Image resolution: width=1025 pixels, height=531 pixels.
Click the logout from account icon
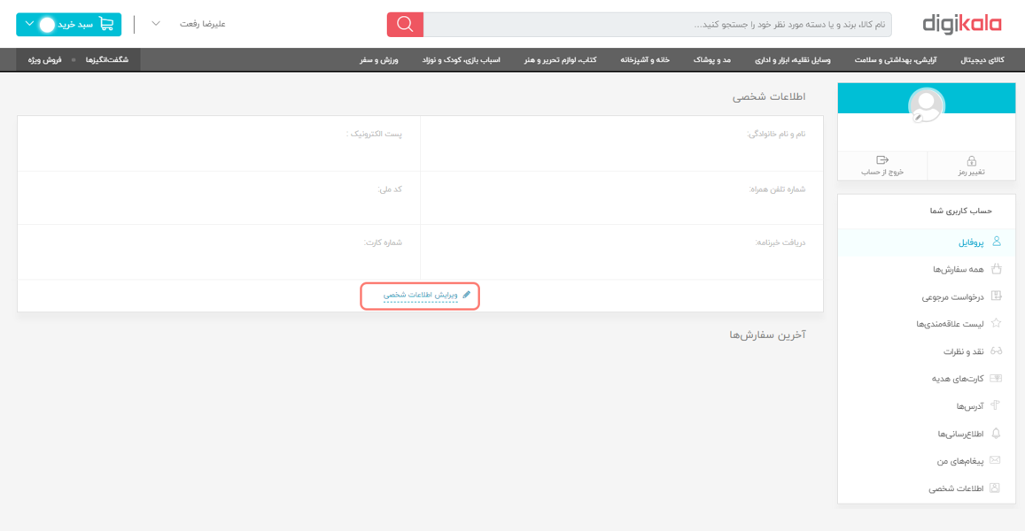881,160
